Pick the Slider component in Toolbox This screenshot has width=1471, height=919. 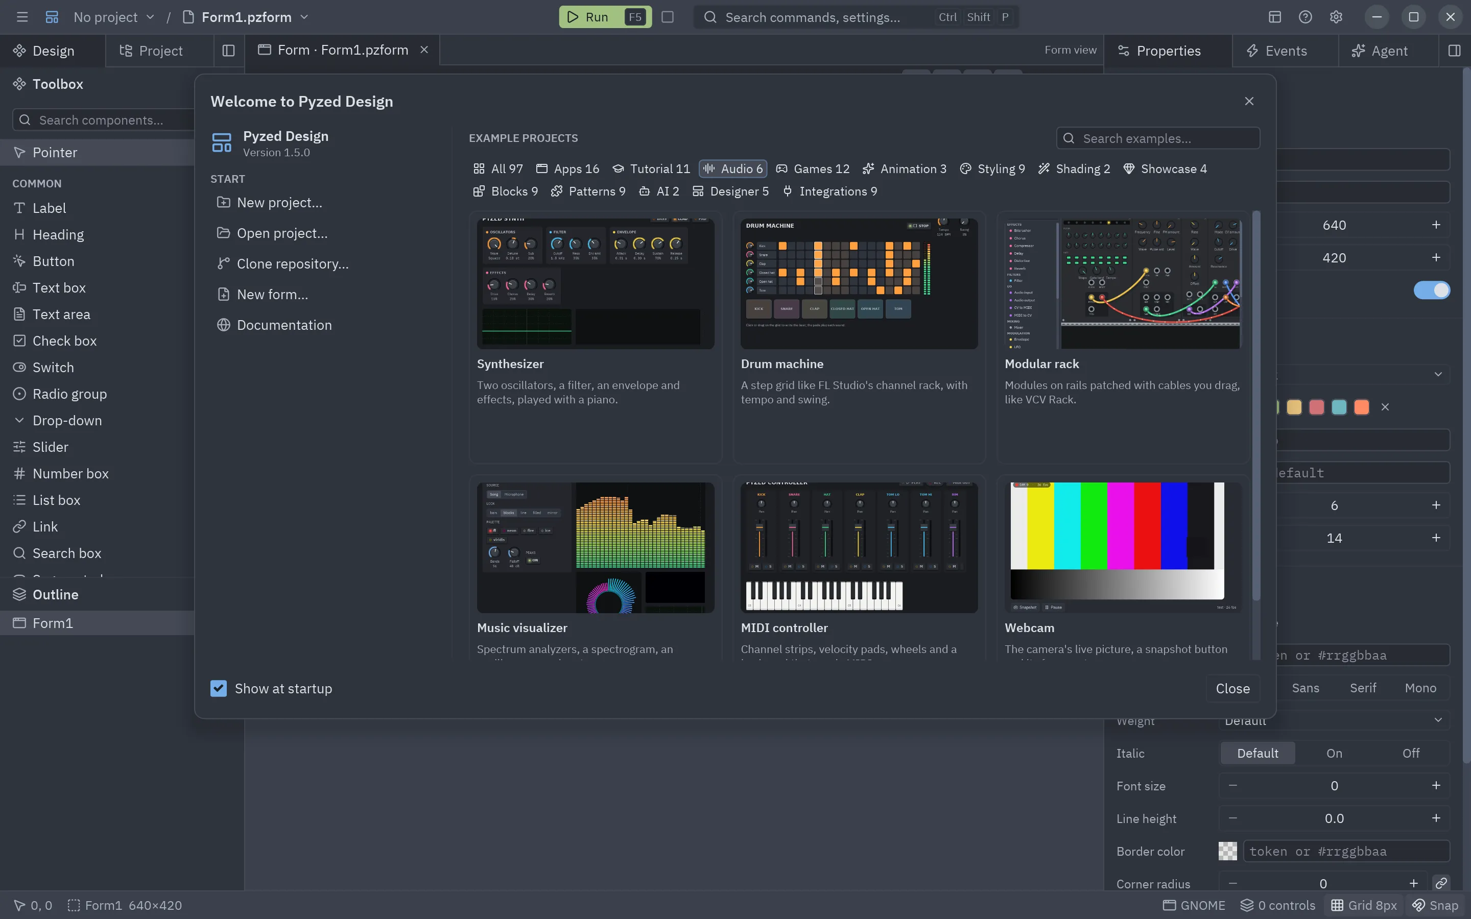[97, 447]
